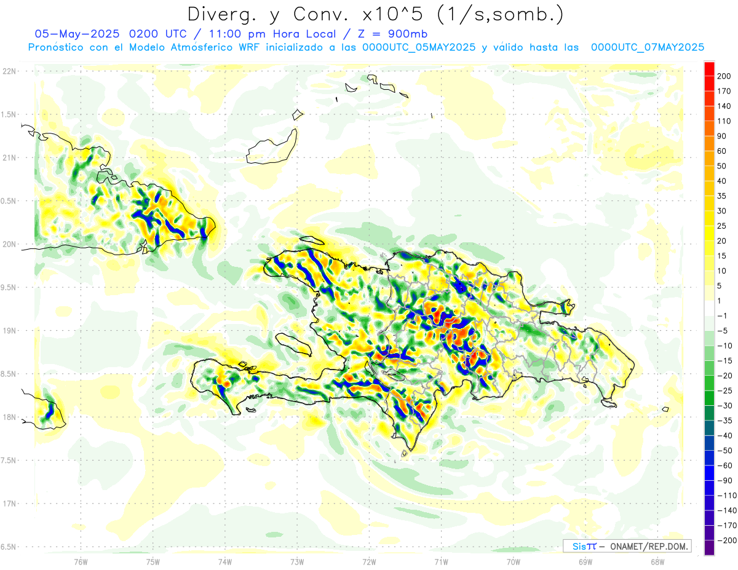Click the validity time '0000UTC_07MAY2025'
Viewport: 738px width, 570px height.
(x=648, y=47)
